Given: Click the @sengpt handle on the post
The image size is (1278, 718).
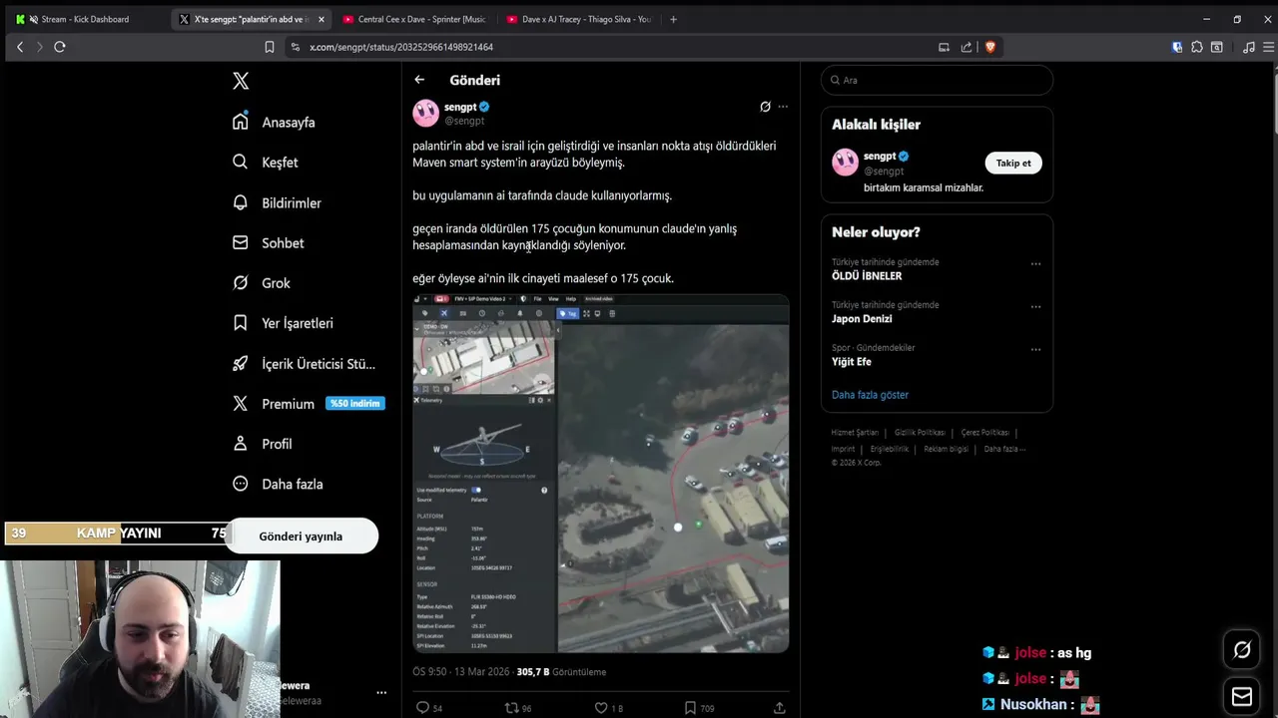Looking at the screenshot, I should tap(464, 121).
